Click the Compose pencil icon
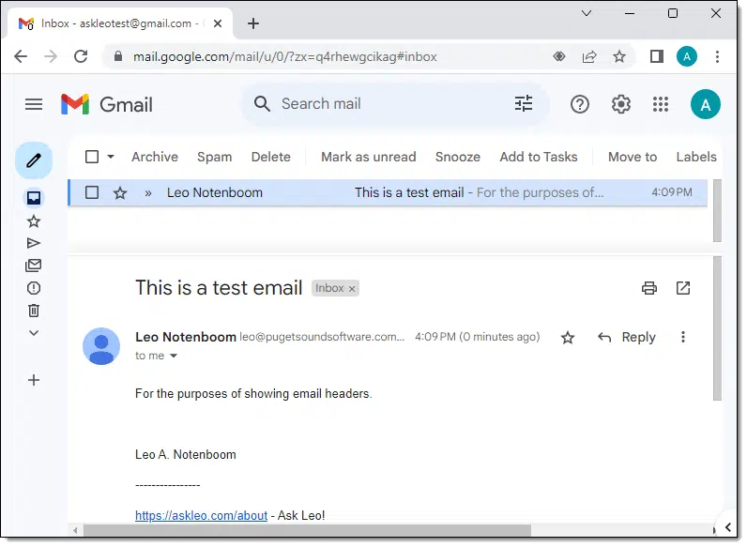The image size is (747, 547). click(x=34, y=161)
